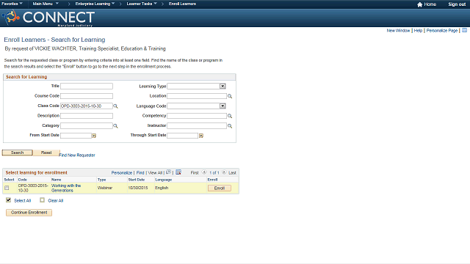This screenshot has width=470, height=264.
Task: Click the Select All link text
Action: click(23, 200)
